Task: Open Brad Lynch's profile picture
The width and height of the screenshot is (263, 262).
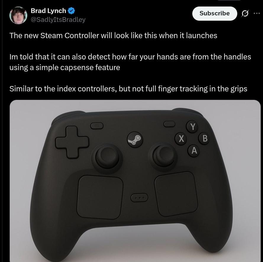Action: [18, 15]
